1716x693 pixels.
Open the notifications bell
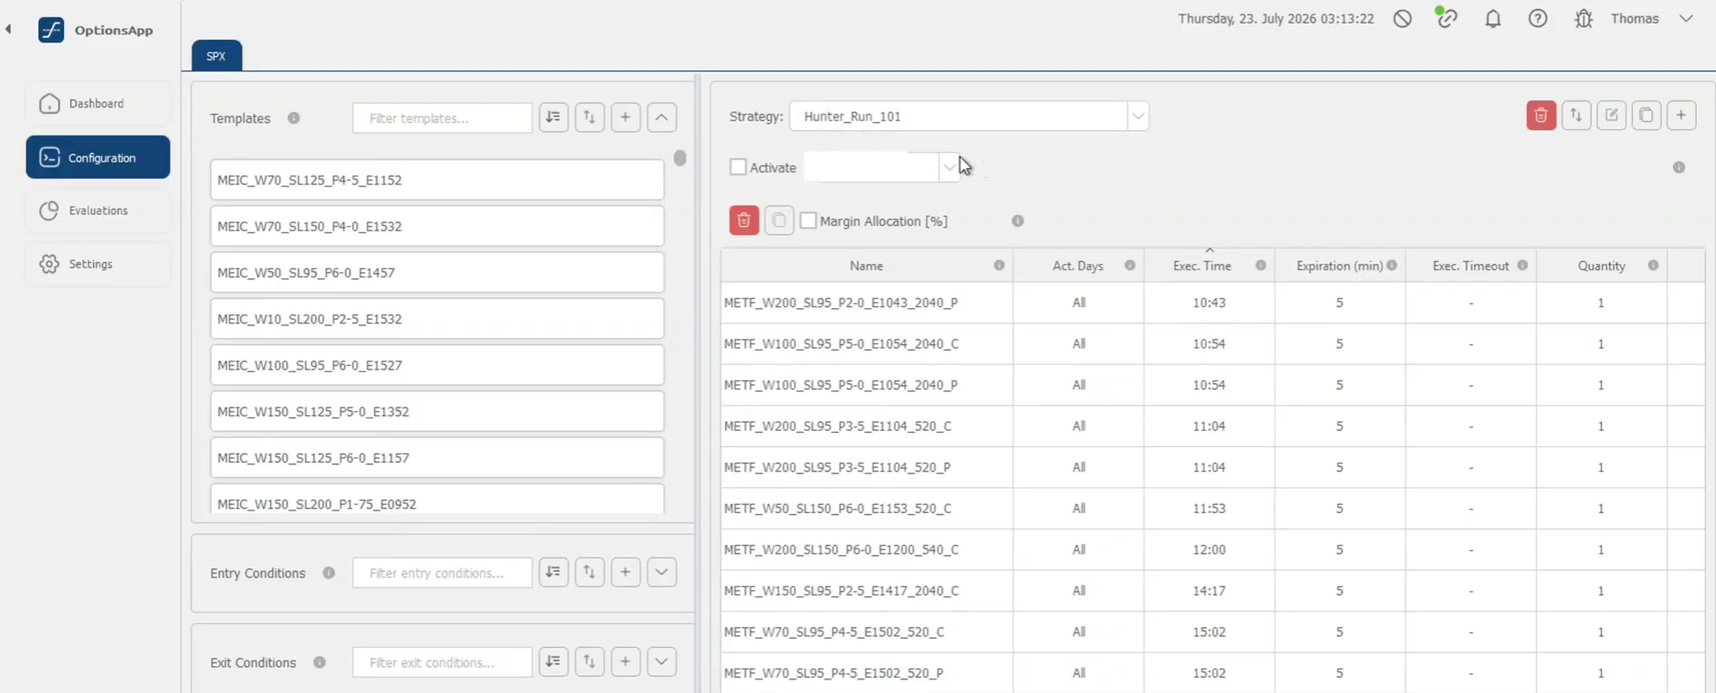click(x=1493, y=19)
